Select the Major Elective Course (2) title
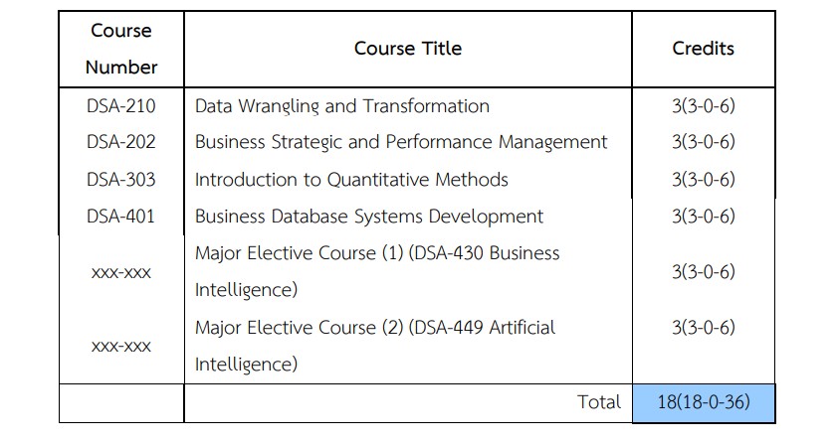 click(x=374, y=345)
